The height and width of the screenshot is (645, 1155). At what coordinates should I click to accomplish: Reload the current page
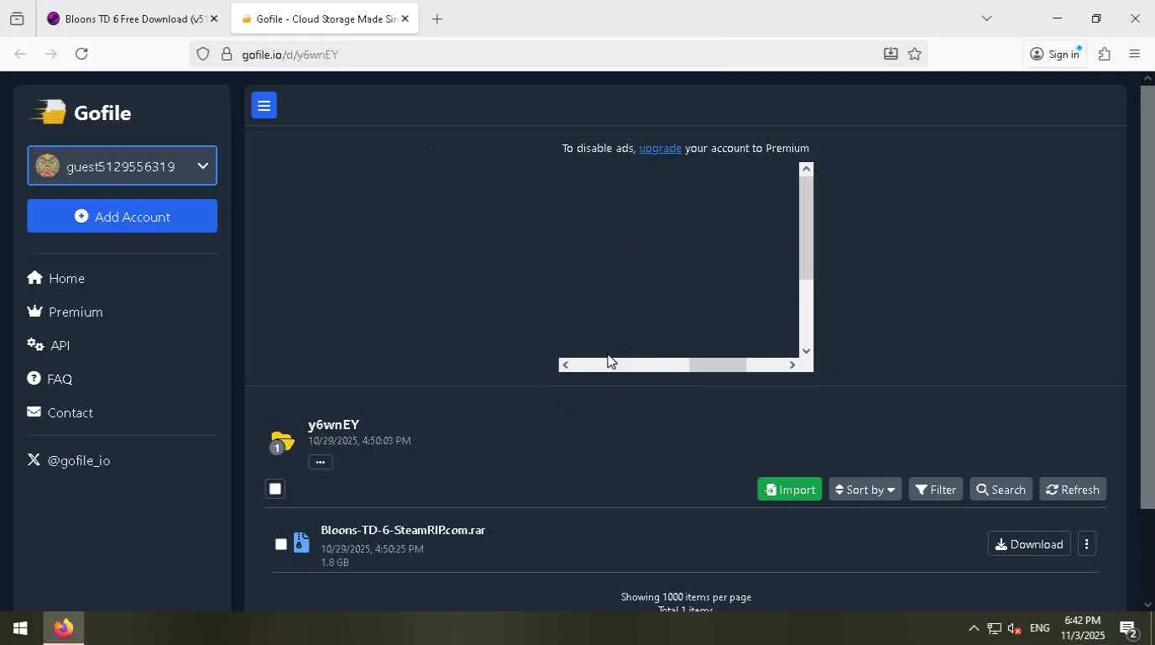81,54
